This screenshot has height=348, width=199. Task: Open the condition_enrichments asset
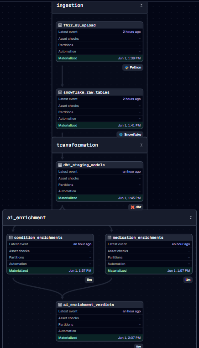pyautogui.click(x=38, y=237)
